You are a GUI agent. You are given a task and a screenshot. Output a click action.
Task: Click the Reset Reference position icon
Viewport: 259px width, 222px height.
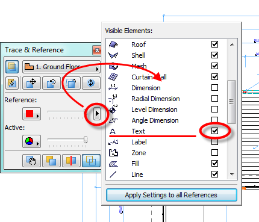(x=71, y=83)
